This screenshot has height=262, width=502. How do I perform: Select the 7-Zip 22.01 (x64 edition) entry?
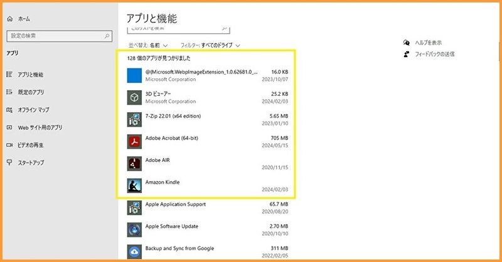pyautogui.click(x=173, y=116)
